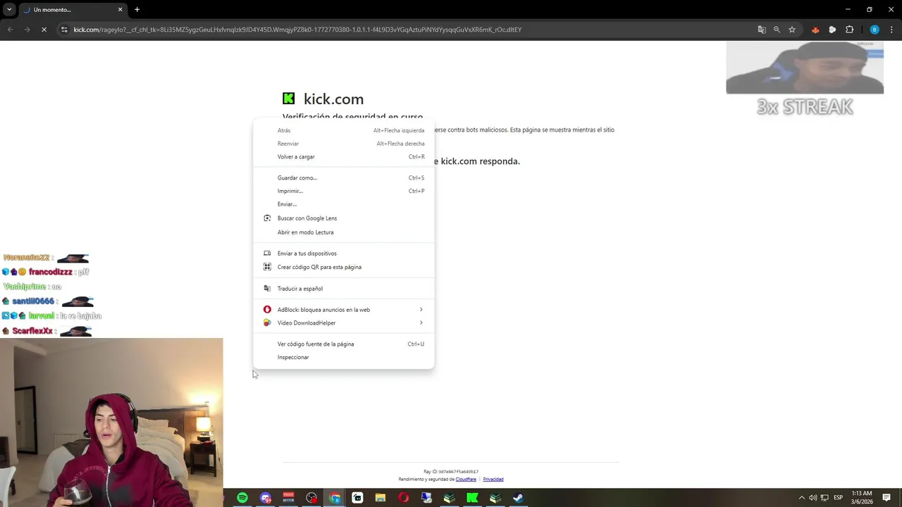
Task: Open Steam from the taskbar
Action: click(x=518, y=498)
